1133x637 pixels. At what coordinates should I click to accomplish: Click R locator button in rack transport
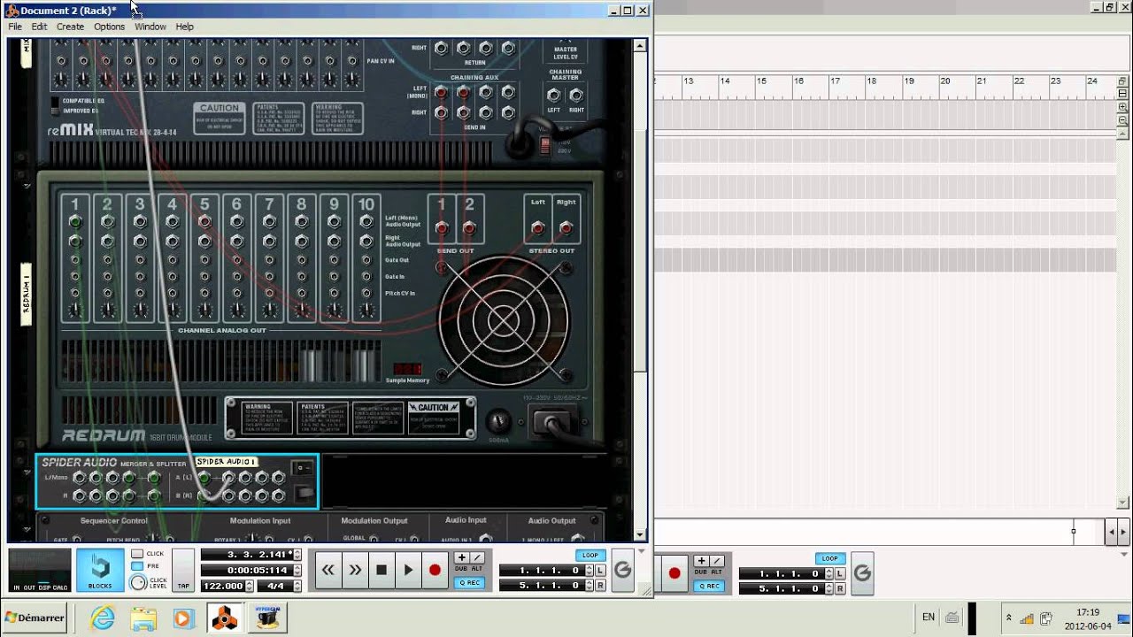point(601,586)
